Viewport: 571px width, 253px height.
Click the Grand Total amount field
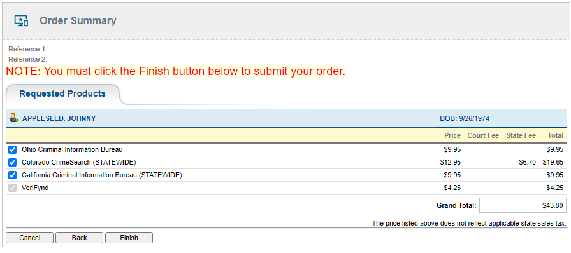pos(523,205)
